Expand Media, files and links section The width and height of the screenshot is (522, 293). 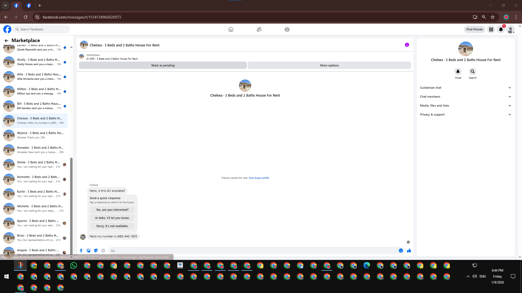465,106
